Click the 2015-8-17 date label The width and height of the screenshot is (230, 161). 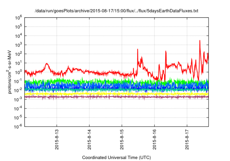[x=187, y=139]
